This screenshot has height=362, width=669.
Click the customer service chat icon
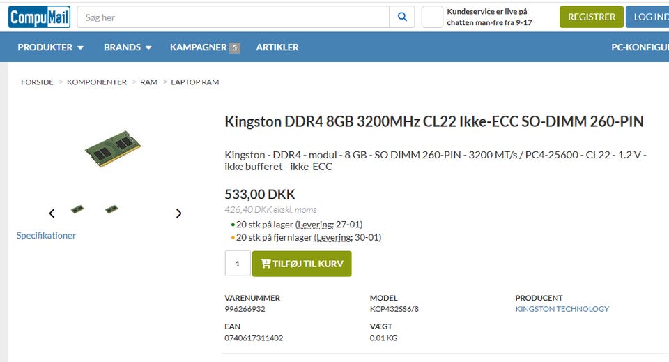pyautogui.click(x=432, y=17)
